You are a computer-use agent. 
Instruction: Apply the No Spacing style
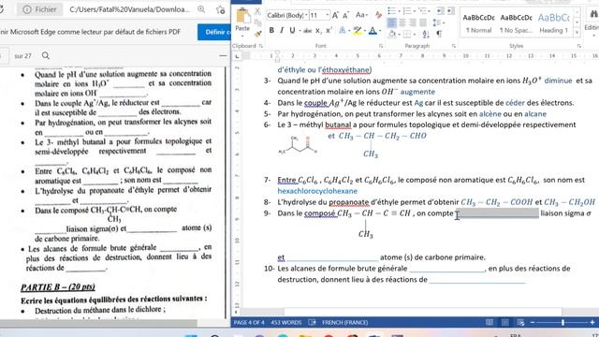coord(516,22)
